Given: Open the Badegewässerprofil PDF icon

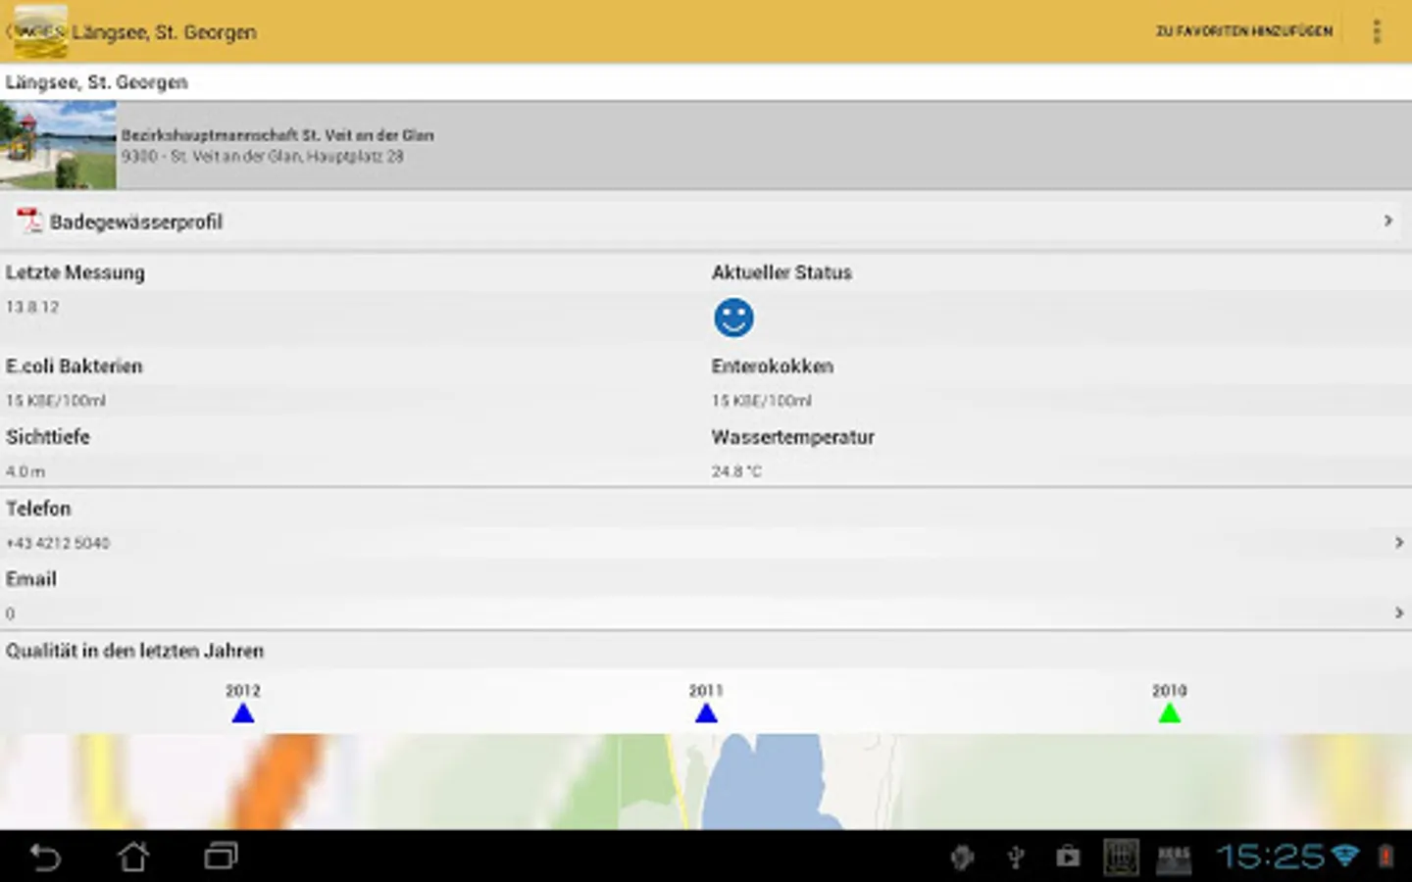Looking at the screenshot, I should (x=30, y=221).
